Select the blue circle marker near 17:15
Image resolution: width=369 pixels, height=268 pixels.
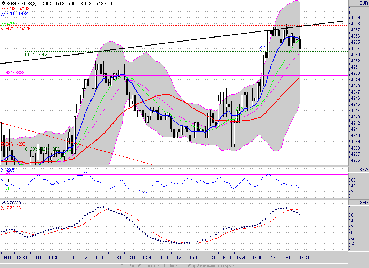(x=263, y=49)
